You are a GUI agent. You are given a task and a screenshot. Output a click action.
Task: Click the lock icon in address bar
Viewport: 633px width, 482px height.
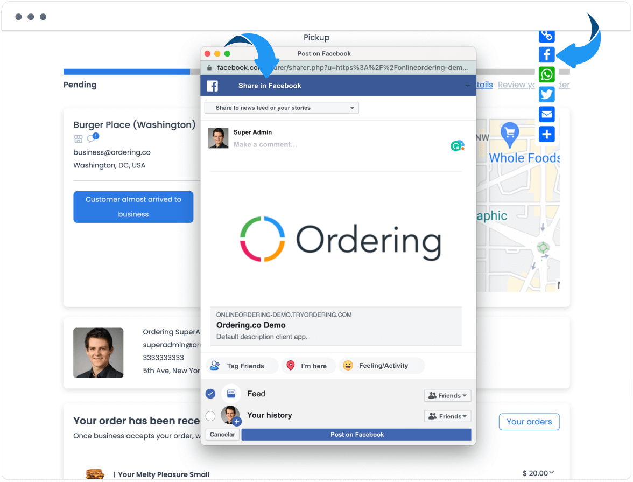[x=209, y=68]
